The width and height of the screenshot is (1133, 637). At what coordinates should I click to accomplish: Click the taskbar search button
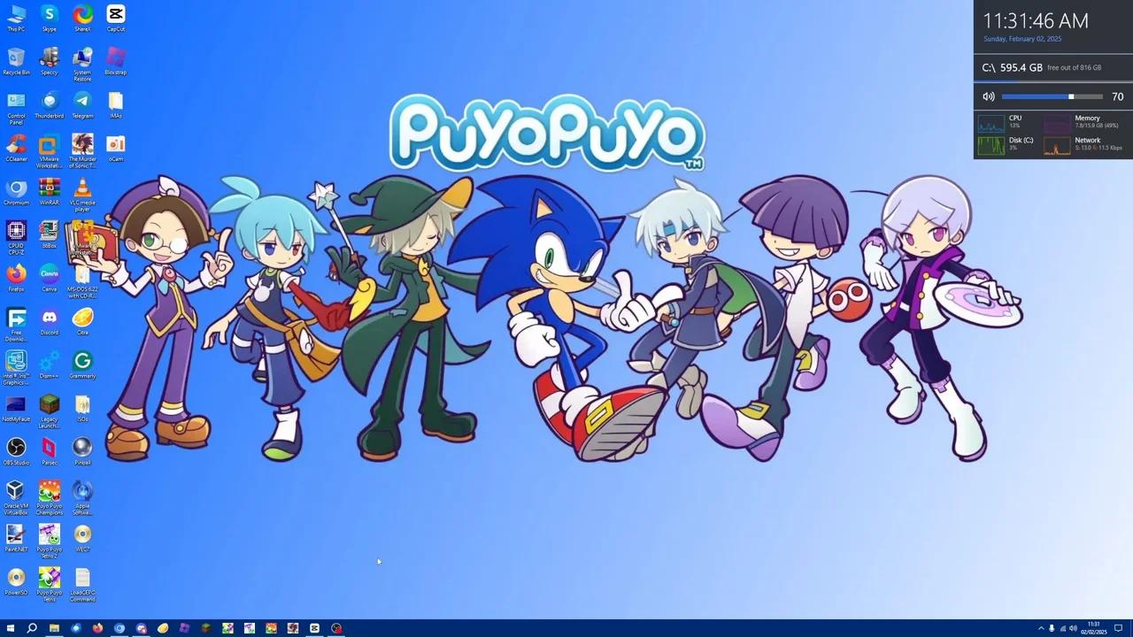[x=32, y=628]
